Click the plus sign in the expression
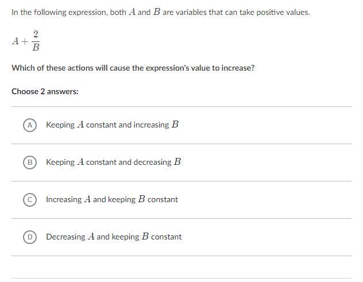The height and width of the screenshot is (282, 363). coord(25,41)
